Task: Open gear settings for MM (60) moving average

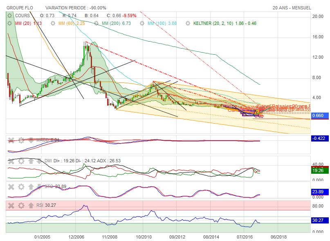Action: point(53,23)
